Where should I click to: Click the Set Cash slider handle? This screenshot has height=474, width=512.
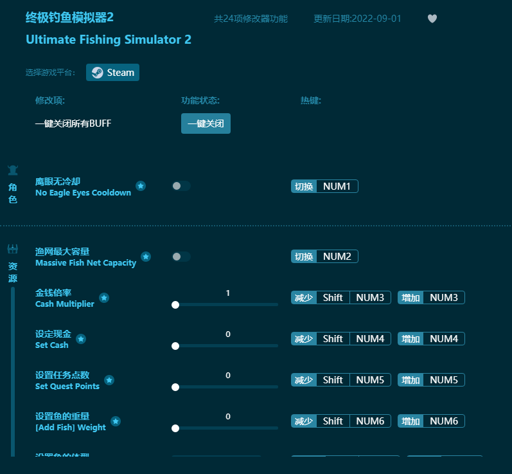click(175, 346)
